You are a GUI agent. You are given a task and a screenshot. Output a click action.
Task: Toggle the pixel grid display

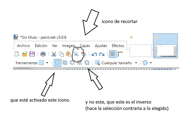tap(113, 54)
